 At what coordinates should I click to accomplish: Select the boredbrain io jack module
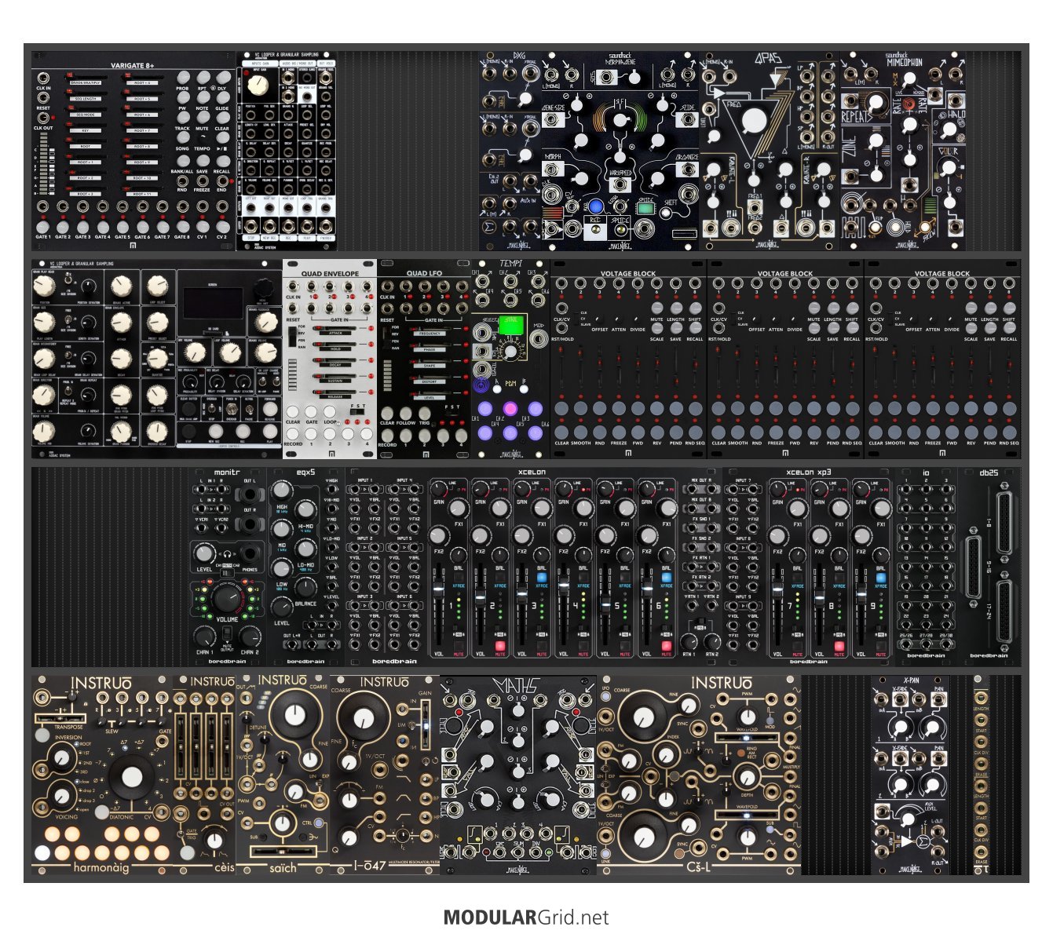coord(927,567)
